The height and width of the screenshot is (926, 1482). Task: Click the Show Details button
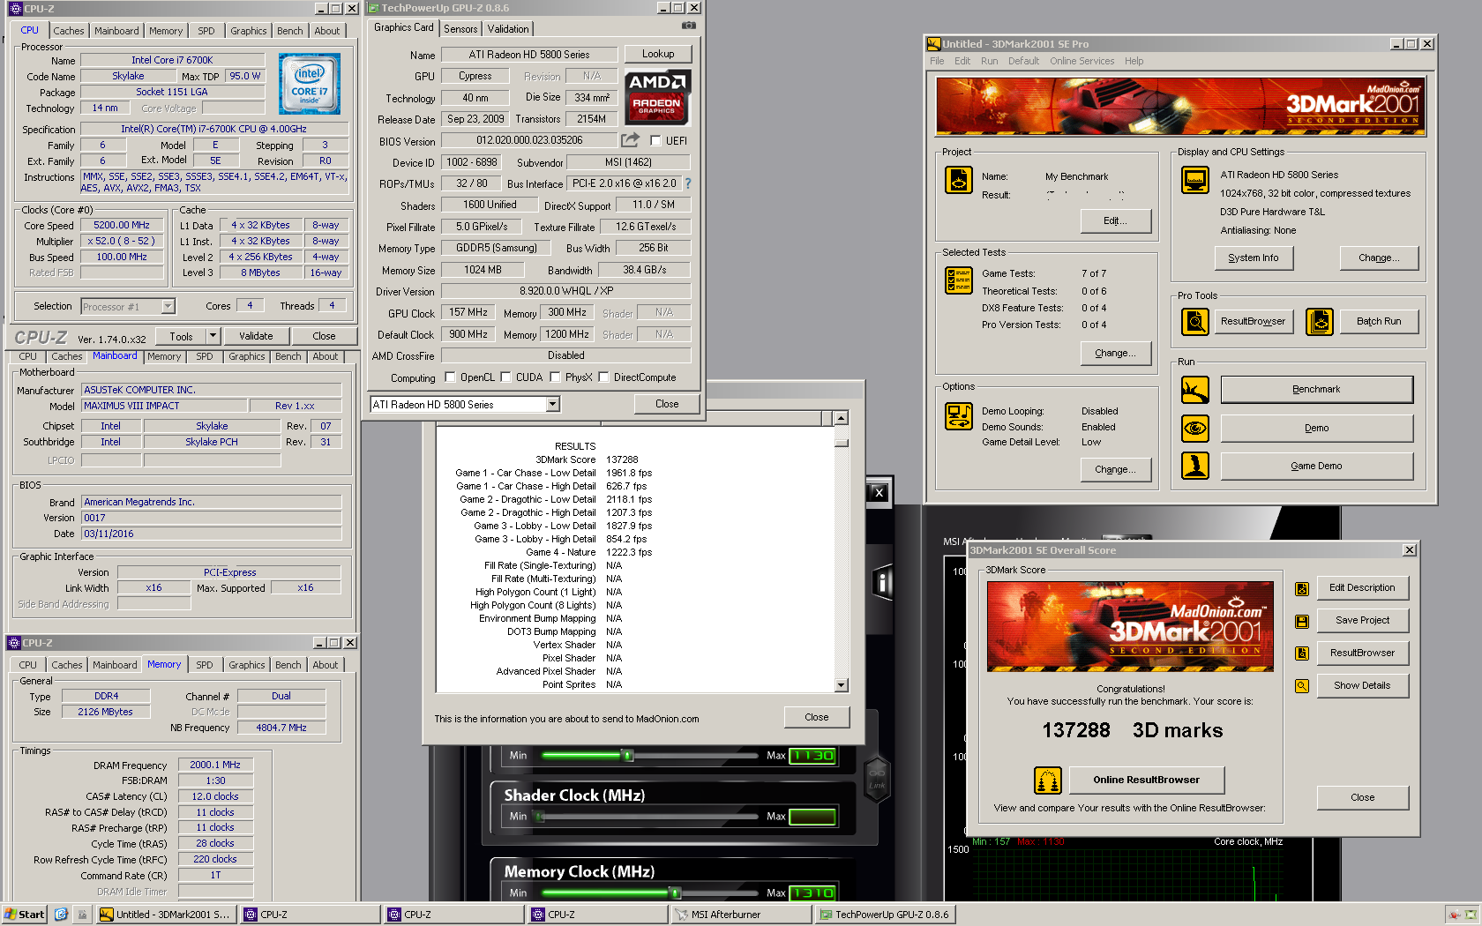pyautogui.click(x=1362, y=685)
